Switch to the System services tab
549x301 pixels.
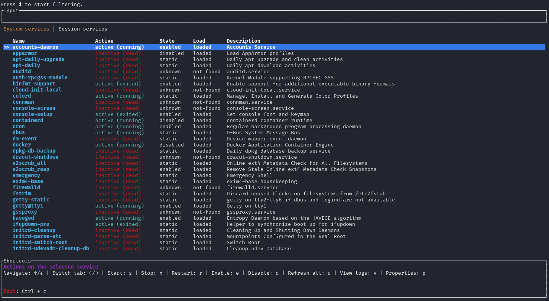tap(26, 29)
